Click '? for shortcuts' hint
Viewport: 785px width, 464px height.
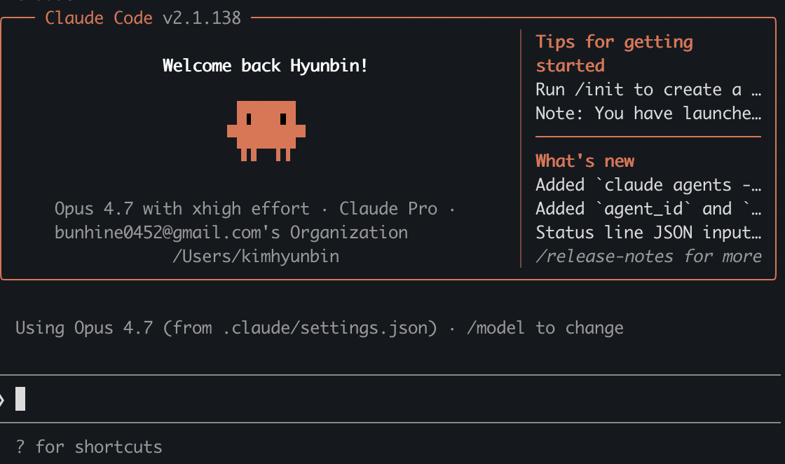click(x=88, y=446)
